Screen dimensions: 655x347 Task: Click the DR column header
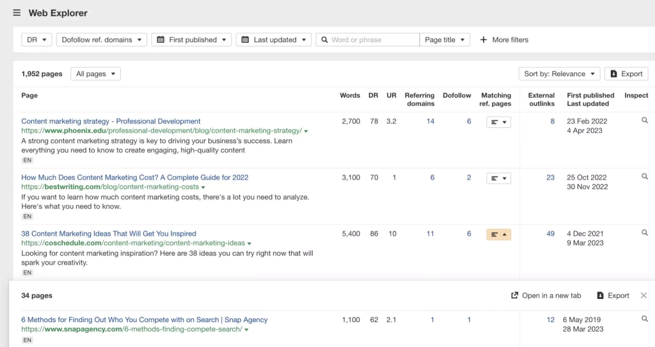(373, 95)
